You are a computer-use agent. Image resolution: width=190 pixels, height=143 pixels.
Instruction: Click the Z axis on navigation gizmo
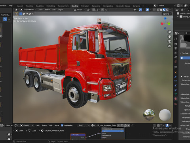165,18
